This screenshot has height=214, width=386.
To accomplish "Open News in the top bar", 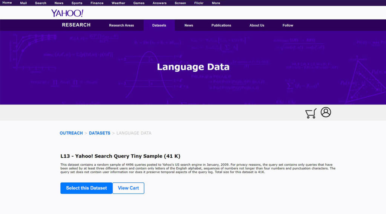I will (x=59, y=3).
